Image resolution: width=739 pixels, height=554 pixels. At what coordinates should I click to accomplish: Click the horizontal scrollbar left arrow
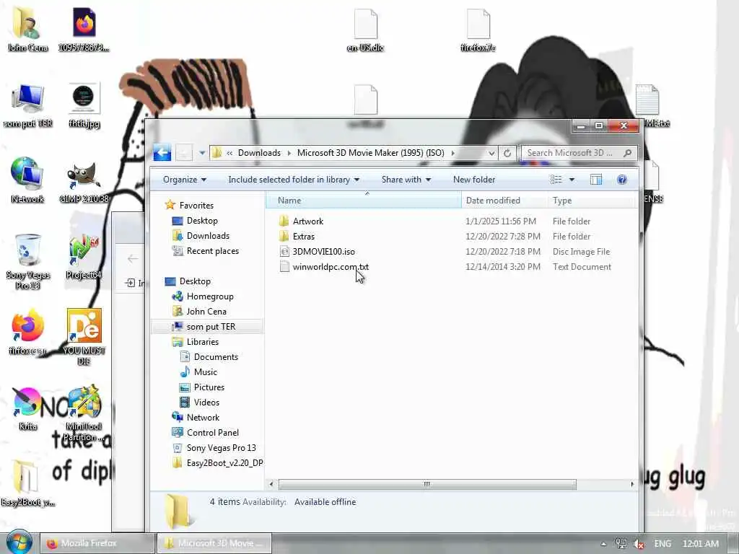[x=271, y=484]
